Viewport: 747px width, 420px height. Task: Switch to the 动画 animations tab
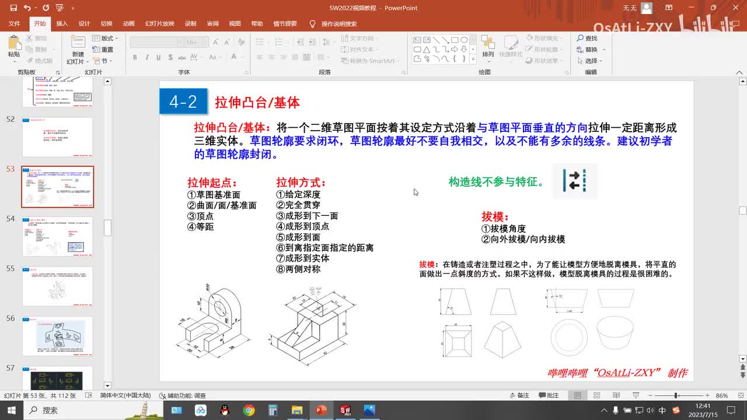pos(128,24)
